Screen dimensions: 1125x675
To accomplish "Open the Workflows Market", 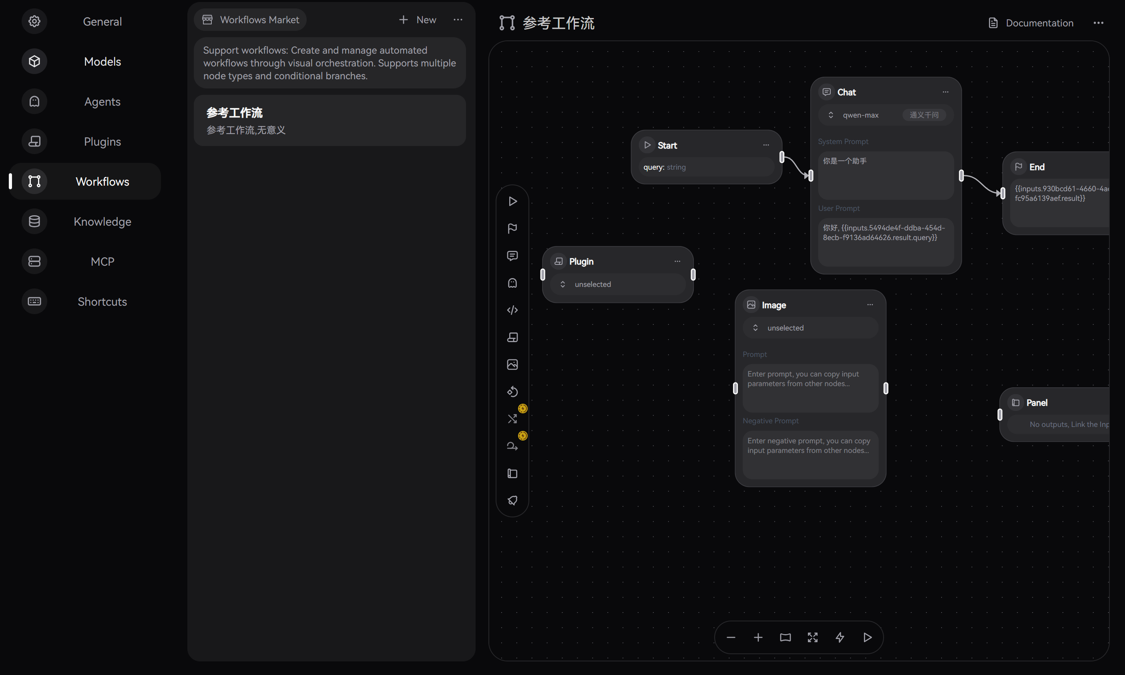I will (x=250, y=20).
